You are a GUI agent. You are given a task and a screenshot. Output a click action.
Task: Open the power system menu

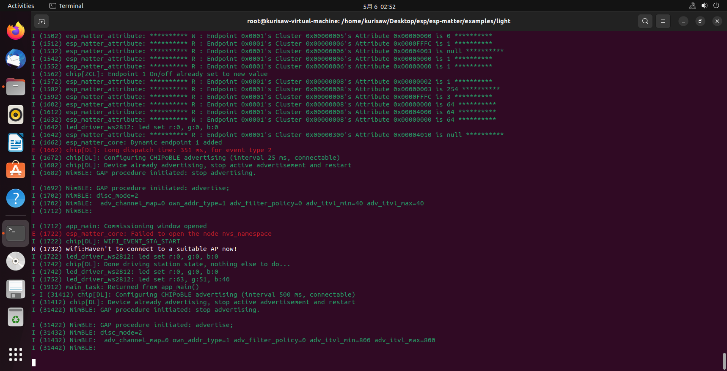716,6
